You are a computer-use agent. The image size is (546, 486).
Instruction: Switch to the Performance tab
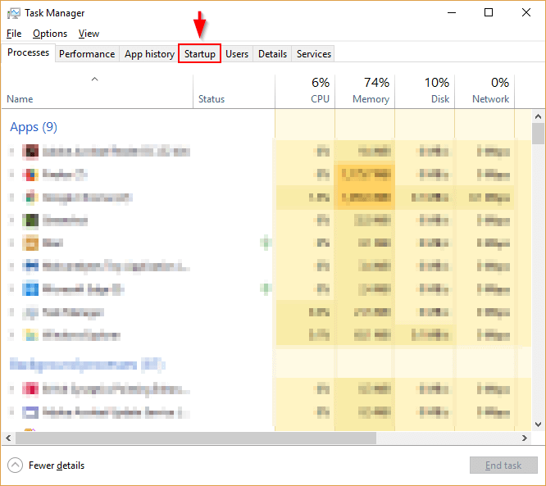click(x=87, y=54)
